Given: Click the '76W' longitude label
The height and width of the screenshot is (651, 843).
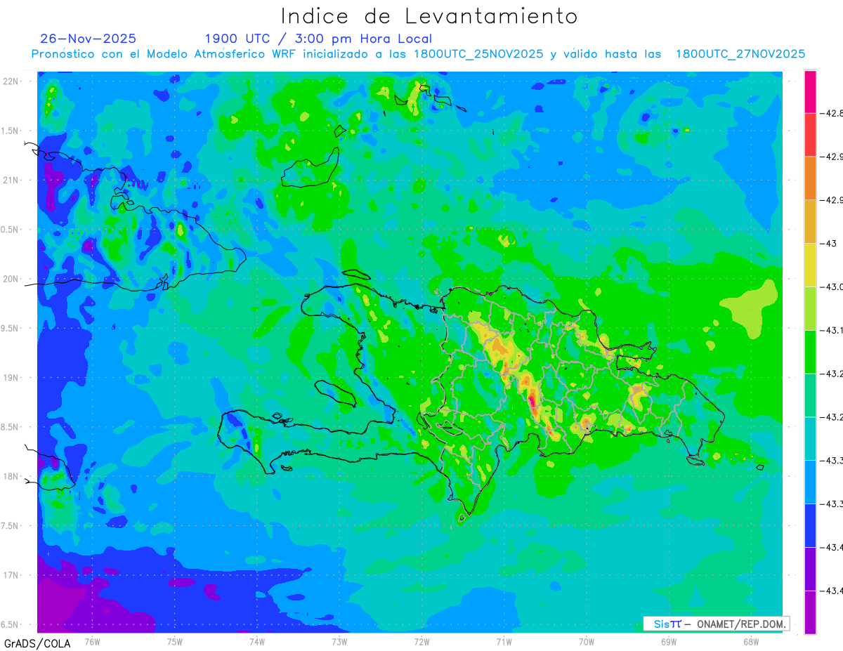Looking at the screenshot, I should (x=92, y=641).
